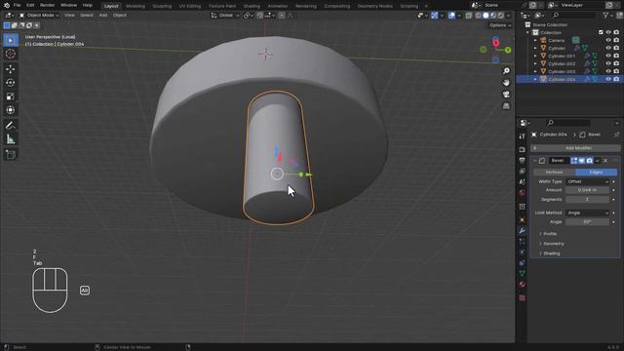Switch to the Sculpting workspace tab

click(x=162, y=6)
